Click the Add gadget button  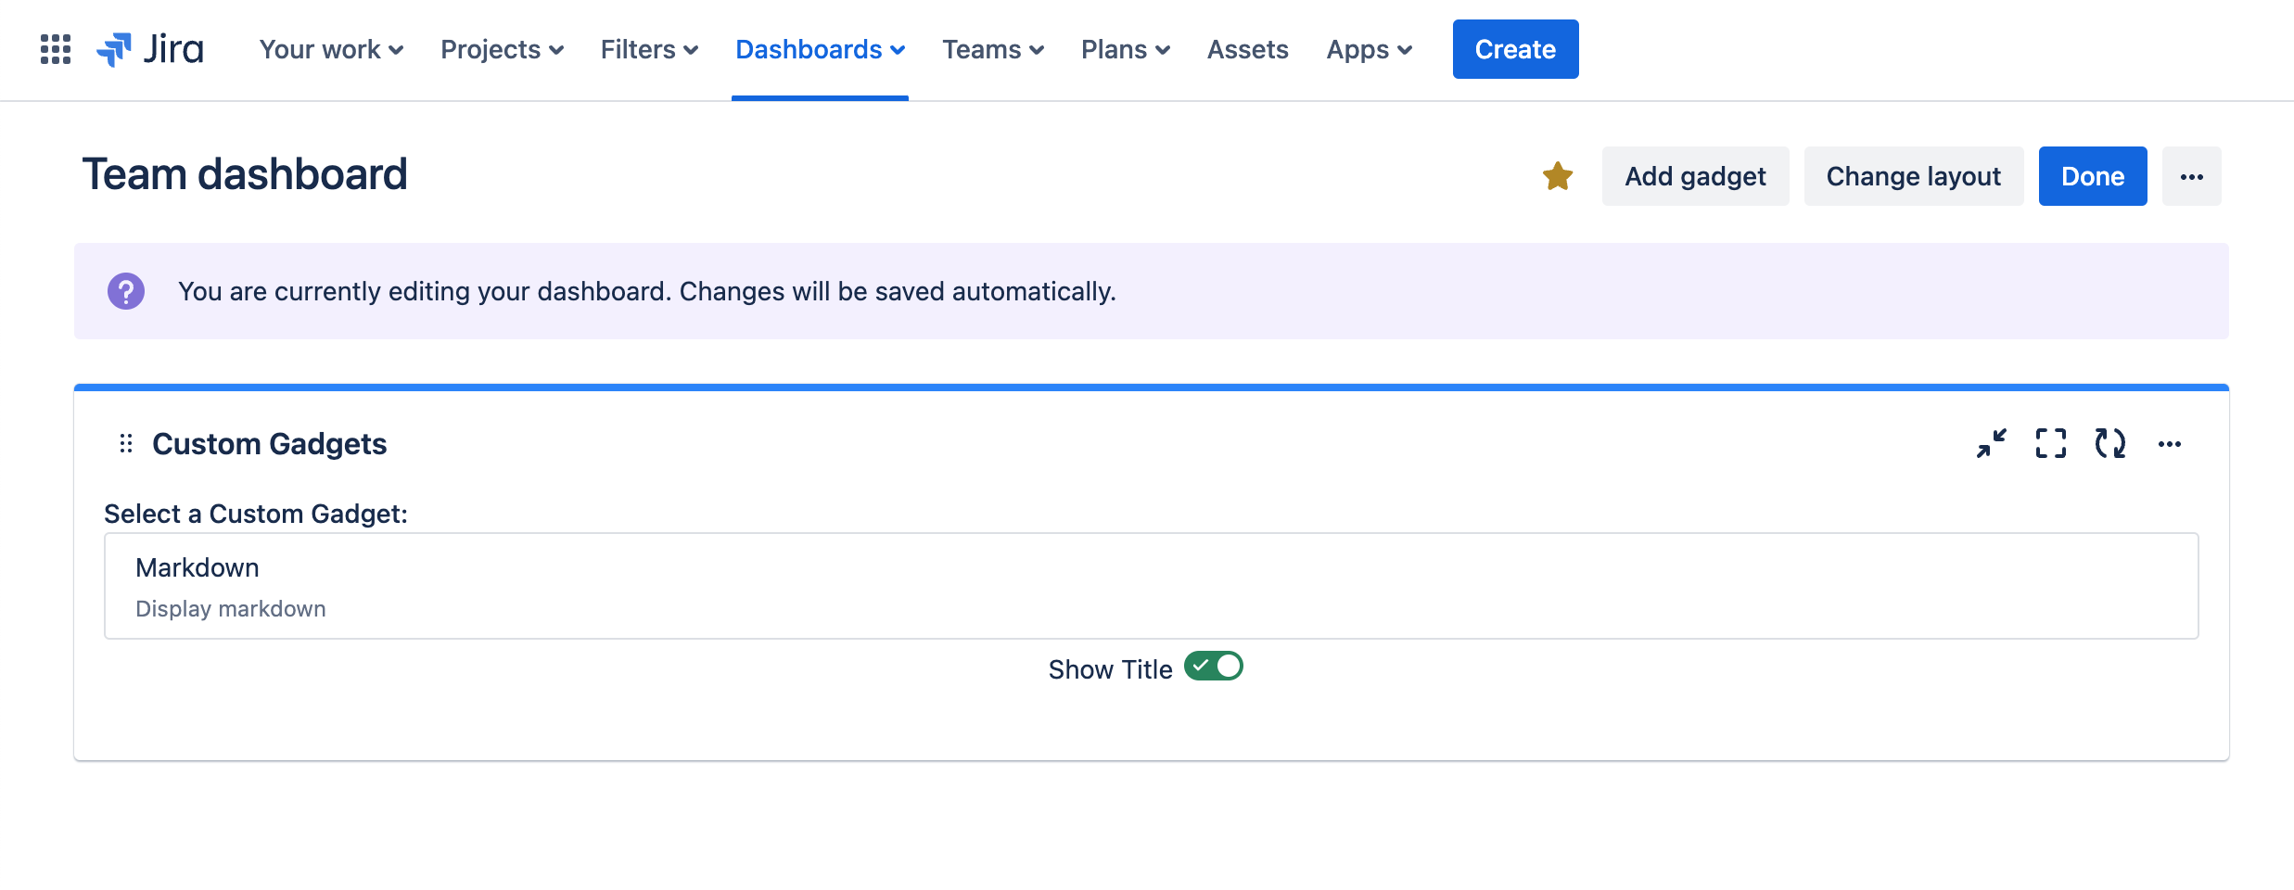(1695, 176)
